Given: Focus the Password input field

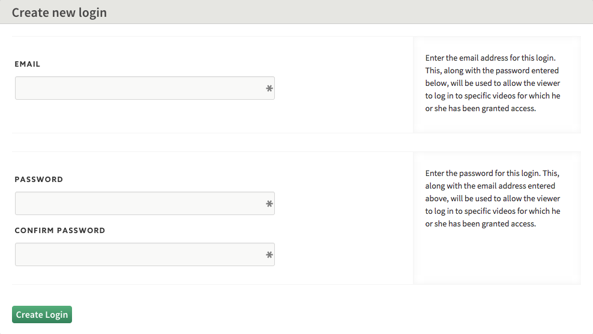Looking at the screenshot, I should tap(145, 204).
